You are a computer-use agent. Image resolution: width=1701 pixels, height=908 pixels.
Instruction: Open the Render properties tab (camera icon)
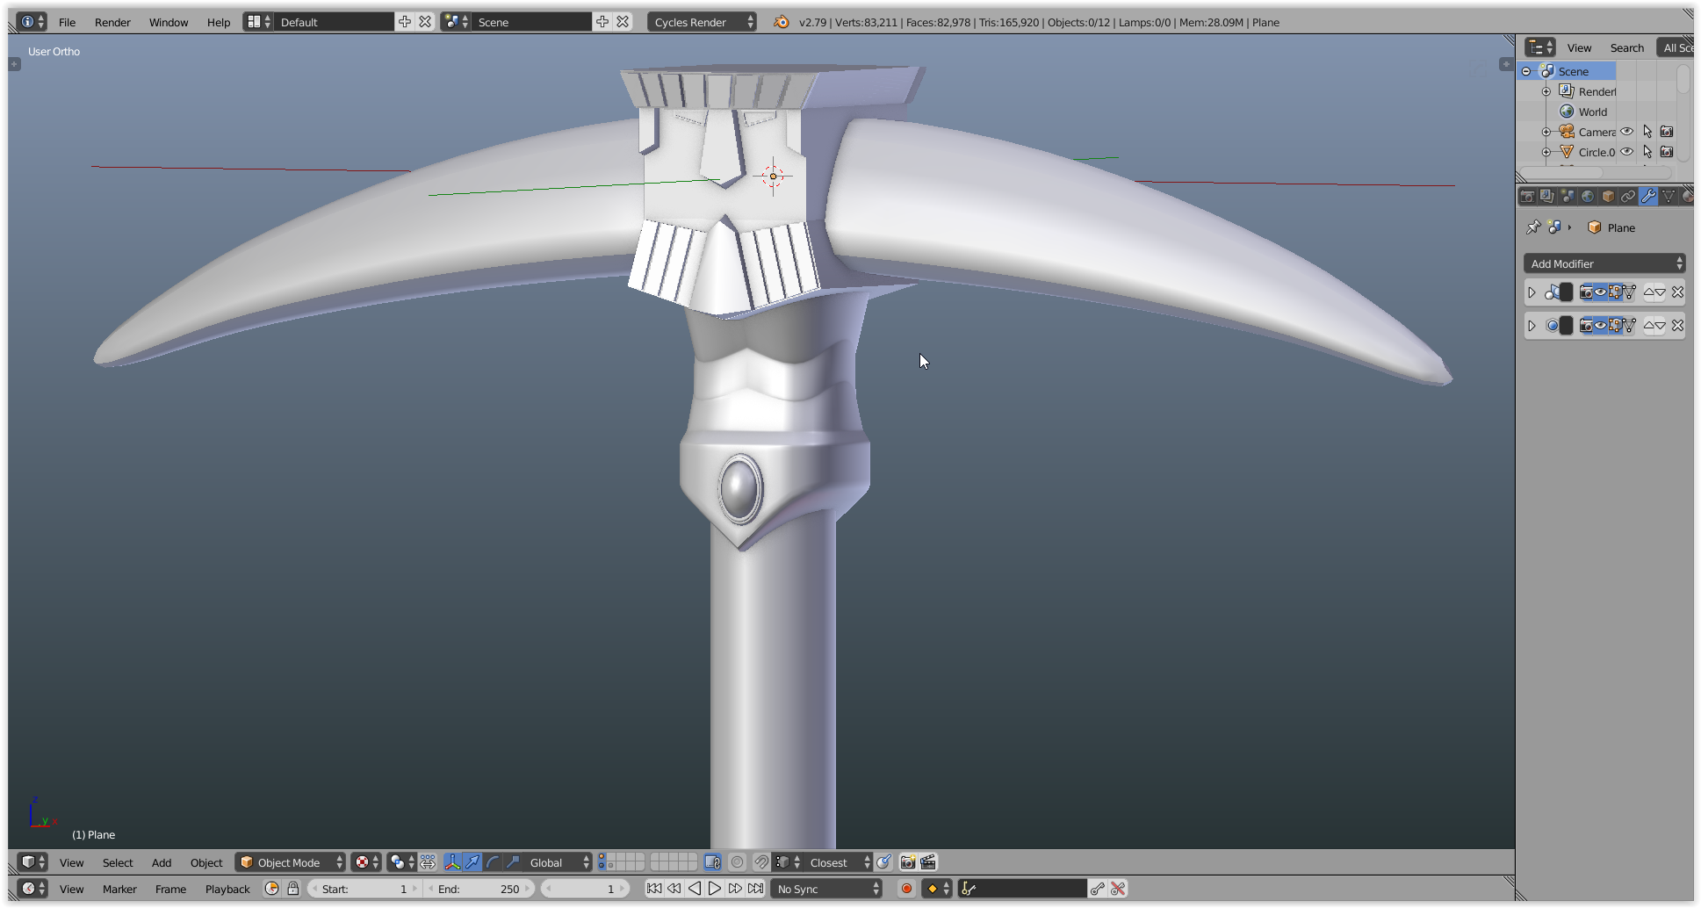(x=1527, y=197)
